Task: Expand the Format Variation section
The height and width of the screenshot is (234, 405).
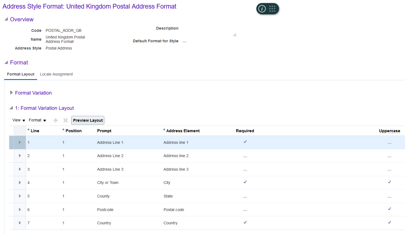Action: click(11, 93)
